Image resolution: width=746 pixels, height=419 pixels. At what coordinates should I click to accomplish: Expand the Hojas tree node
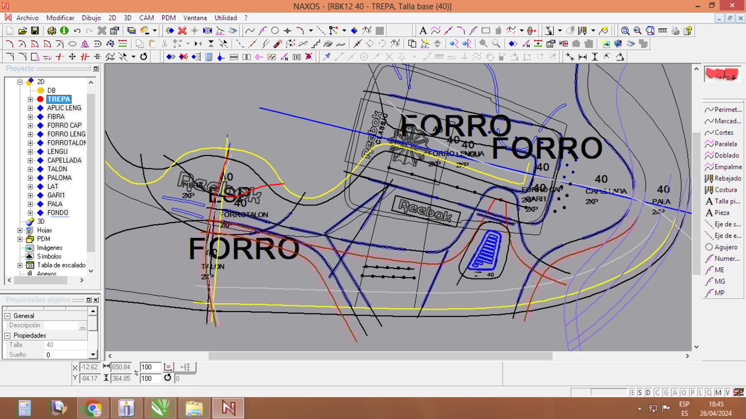click(20, 230)
